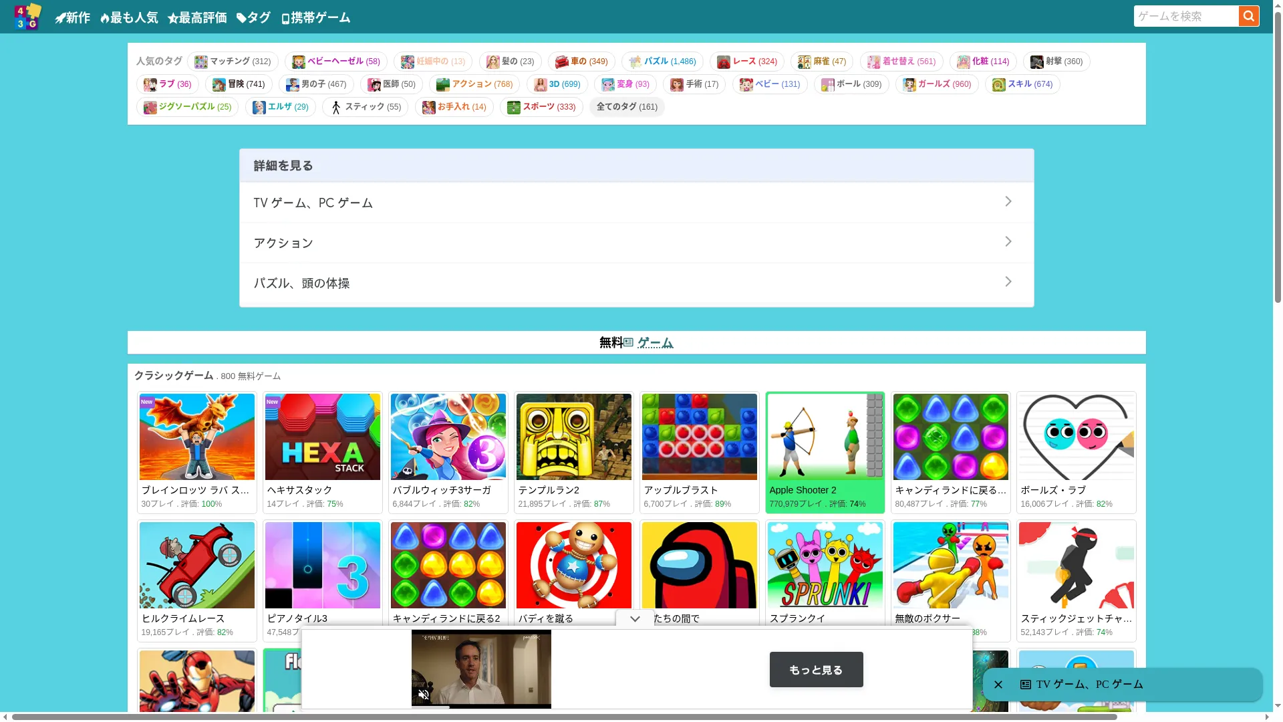
Task: Click the site logo icon
Action: [27, 17]
